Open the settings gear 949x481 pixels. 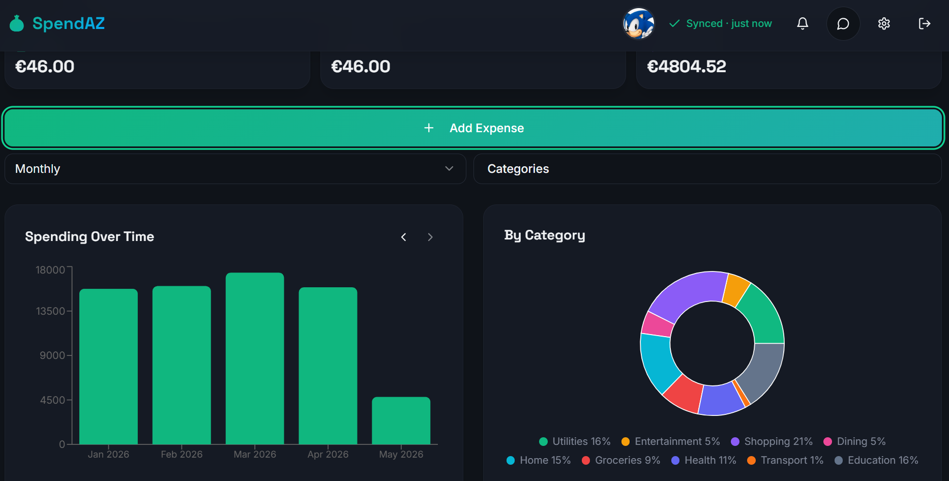pos(884,23)
